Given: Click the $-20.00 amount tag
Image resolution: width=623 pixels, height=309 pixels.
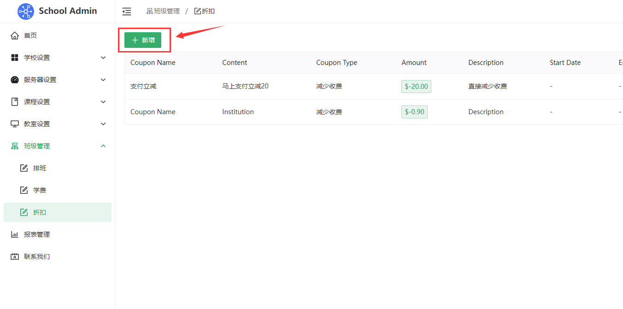Looking at the screenshot, I should (x=416, y=86).
